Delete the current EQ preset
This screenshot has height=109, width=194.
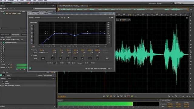click(65, 18)
